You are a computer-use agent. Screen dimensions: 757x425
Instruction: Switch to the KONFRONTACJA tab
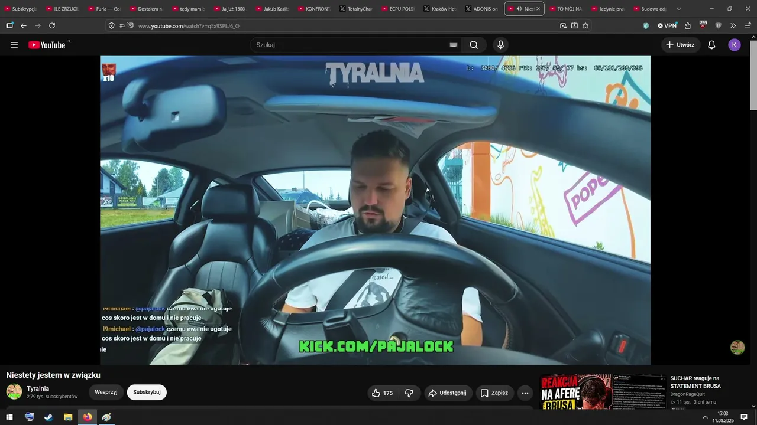[315, 9]
